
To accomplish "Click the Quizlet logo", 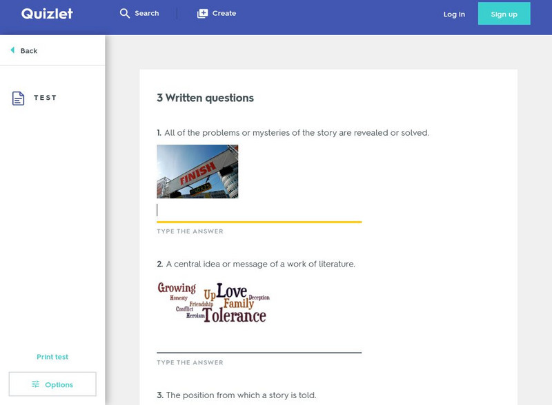I will (x=47, y=14).
